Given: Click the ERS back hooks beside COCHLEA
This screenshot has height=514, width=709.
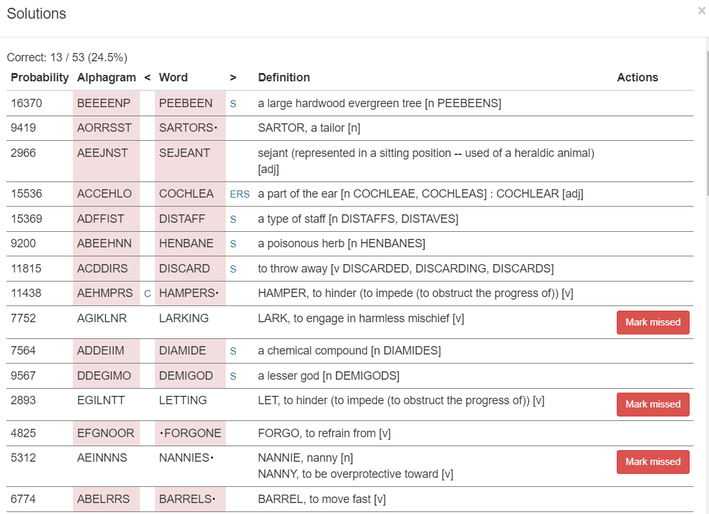Looking at the screenshot, I should 239,194.
